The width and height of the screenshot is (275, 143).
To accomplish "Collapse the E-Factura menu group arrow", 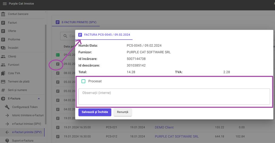I will [39, 99].
